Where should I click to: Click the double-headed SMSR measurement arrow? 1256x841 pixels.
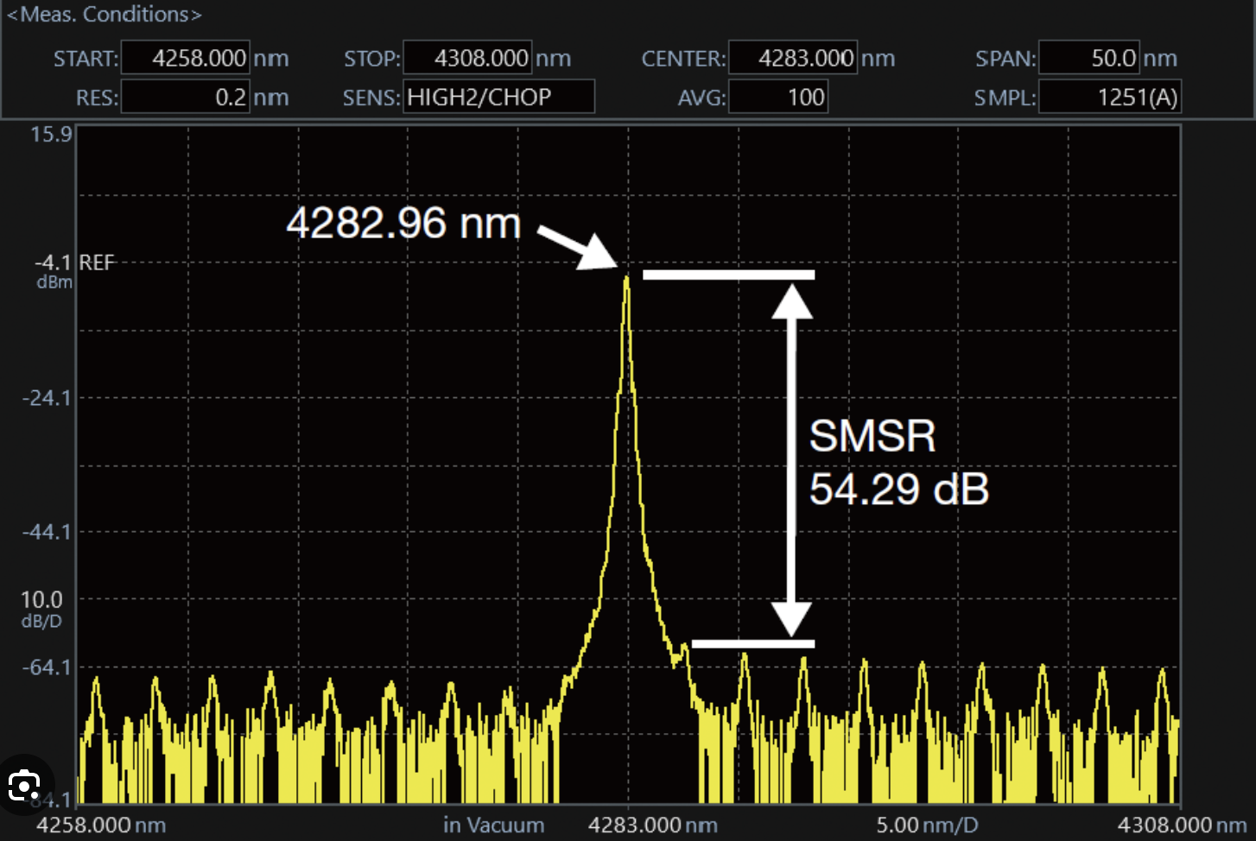791,459
